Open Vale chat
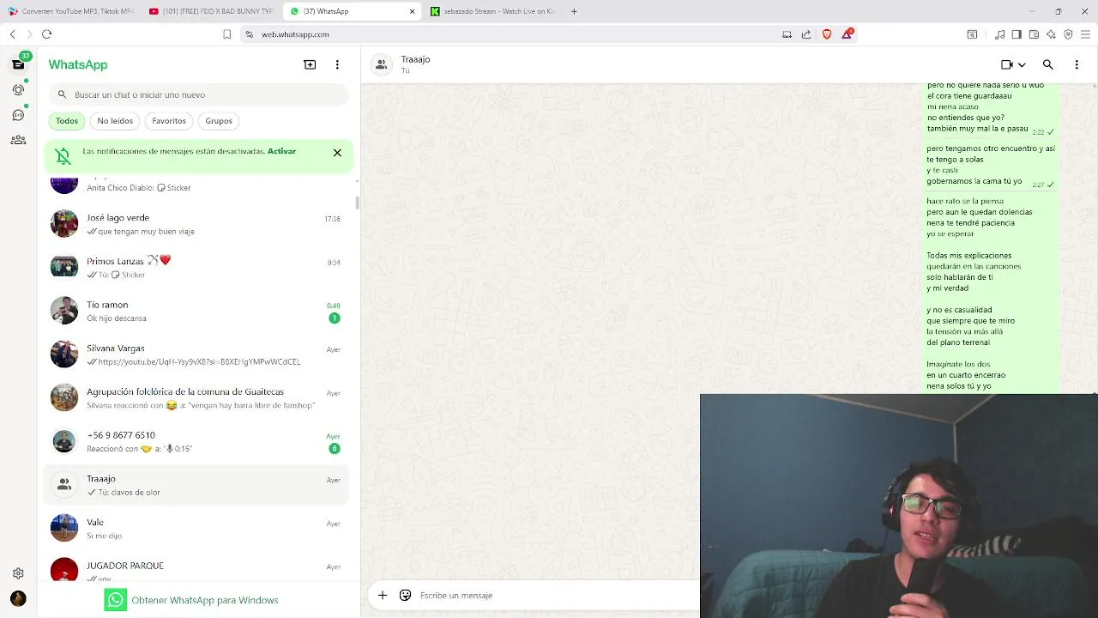1098x618 pixels. 197,529
